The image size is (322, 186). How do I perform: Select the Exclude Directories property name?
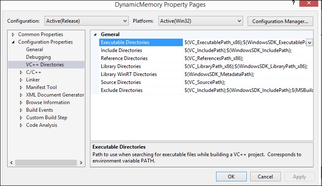121,90
